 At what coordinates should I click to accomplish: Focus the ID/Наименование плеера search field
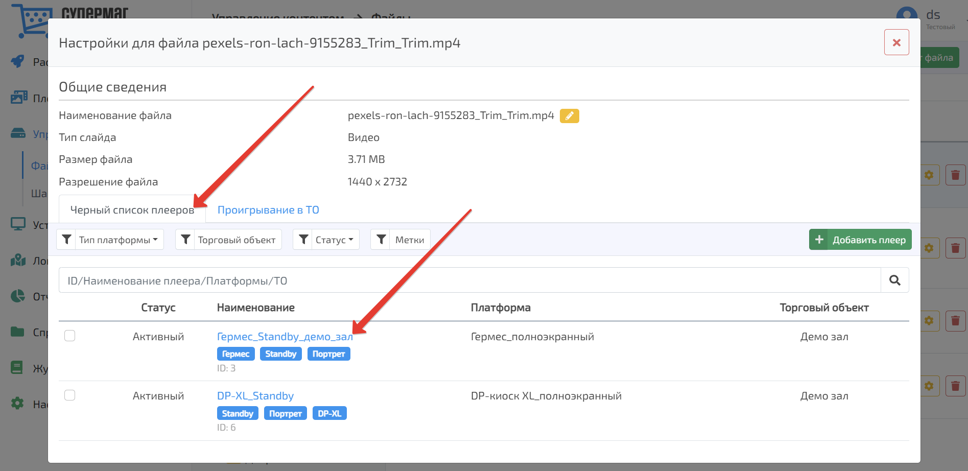coord(469,280)
